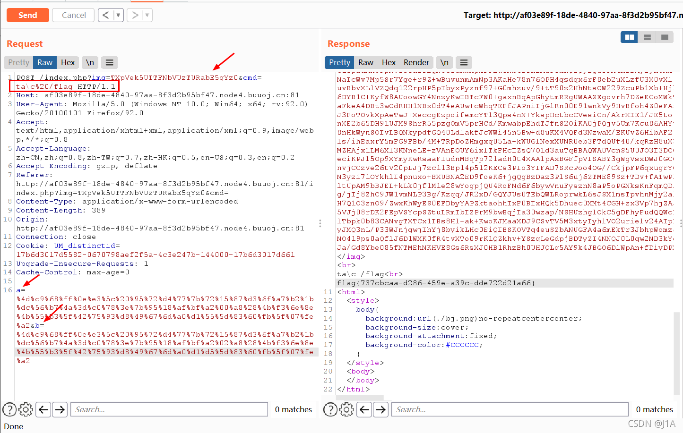The width and height of the screenshot is (683, 433).
Task: Open the forward history dropdown arrow
Action: [x=147, y=15]
